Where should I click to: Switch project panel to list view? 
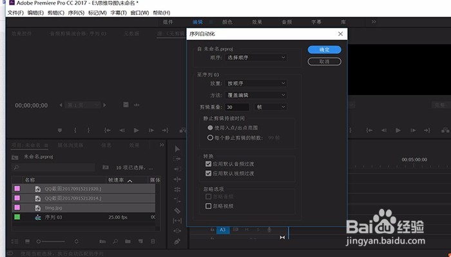[16, 242]
